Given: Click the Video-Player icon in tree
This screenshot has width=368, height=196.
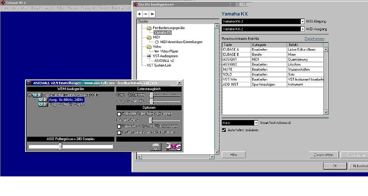Looking at the screenshot, I should click(x=157, y=51).
